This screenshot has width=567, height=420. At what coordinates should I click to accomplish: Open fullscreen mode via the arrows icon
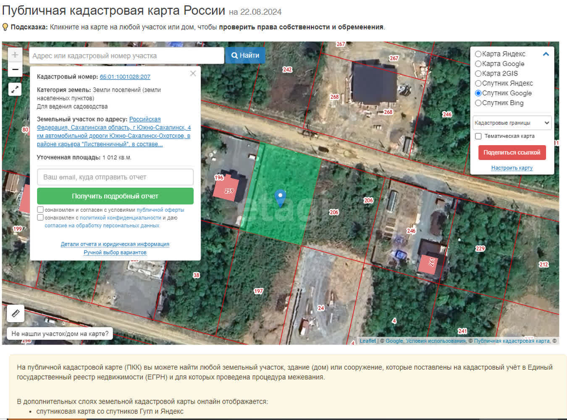click(x=15, y=89)
